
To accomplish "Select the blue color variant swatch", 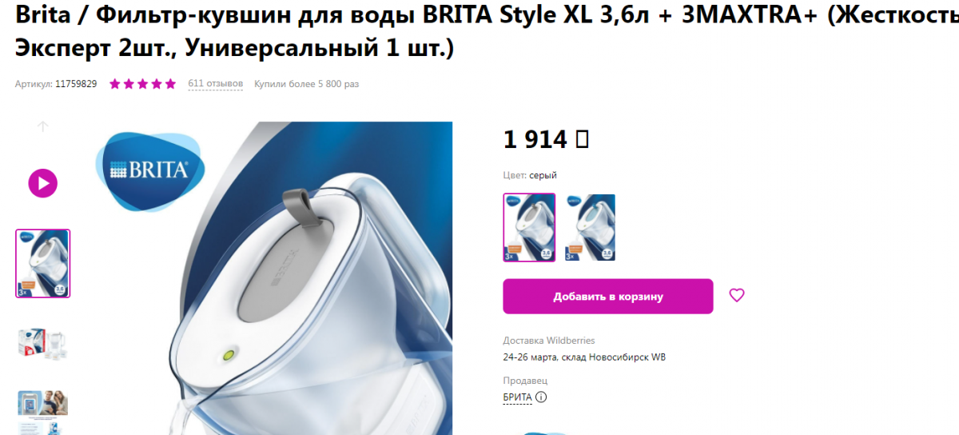I will click(590, 228).
